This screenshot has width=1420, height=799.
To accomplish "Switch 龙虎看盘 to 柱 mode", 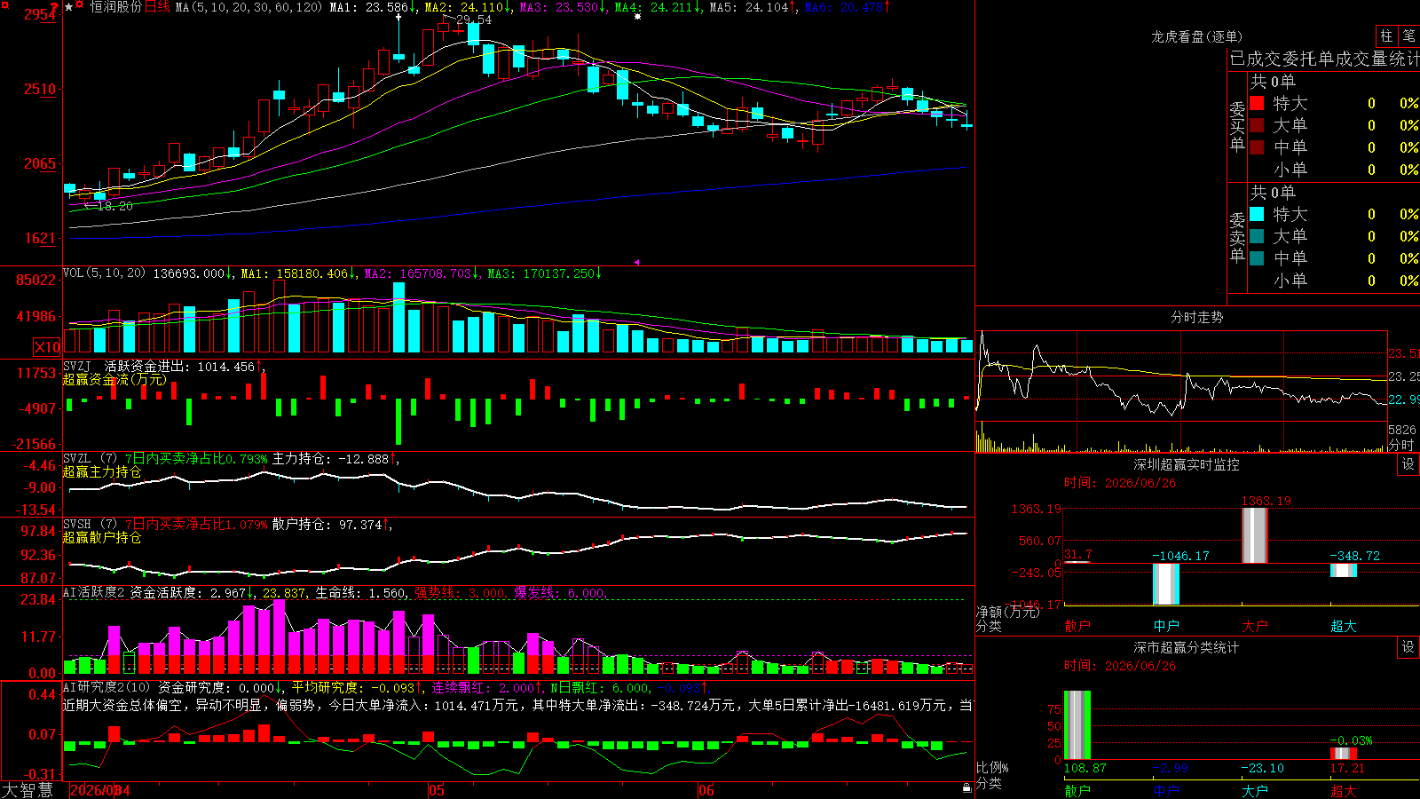I will click(1386, 36).
